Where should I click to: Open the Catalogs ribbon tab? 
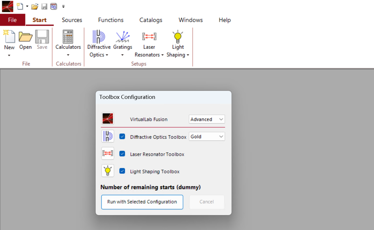(151, 20)
